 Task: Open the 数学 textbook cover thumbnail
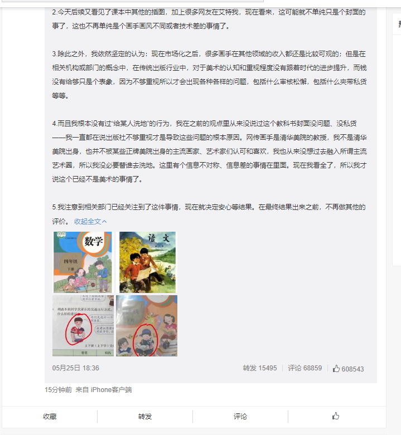coord(83,262)
